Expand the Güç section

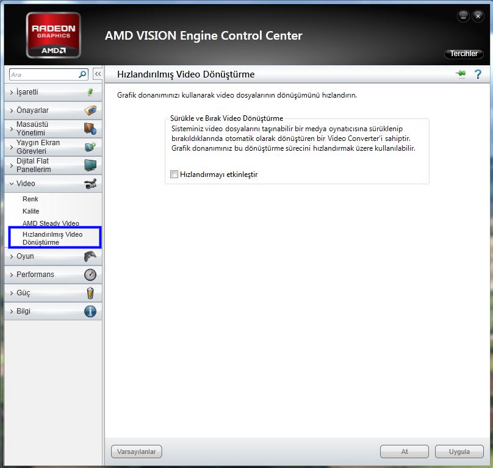(53, 293)
